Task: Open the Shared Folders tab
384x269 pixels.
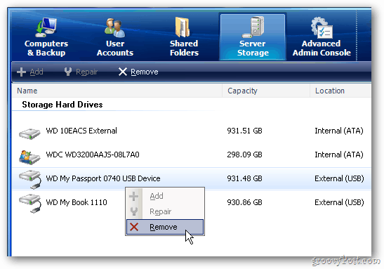Action: [x=184, y=37]
